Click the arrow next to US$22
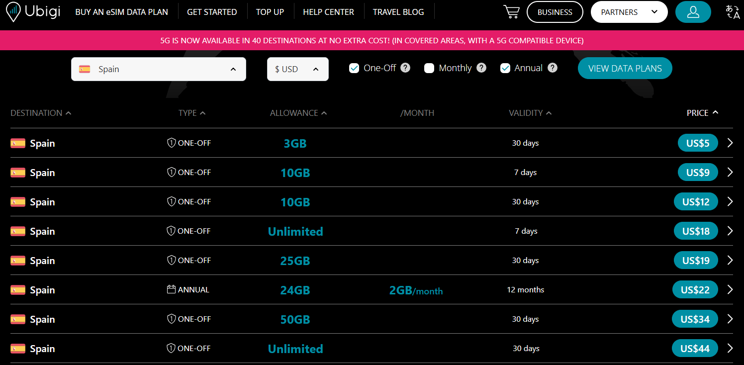Screen dimensions: 744x365 pyautogui.click(x=730, y=290)
